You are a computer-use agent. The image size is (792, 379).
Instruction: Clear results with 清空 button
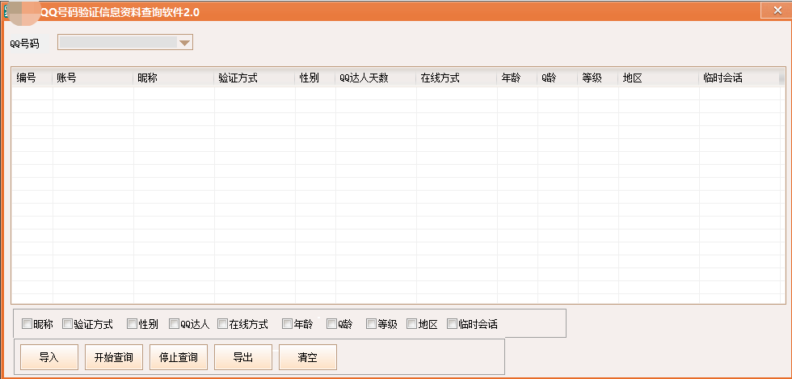[308, 357]
